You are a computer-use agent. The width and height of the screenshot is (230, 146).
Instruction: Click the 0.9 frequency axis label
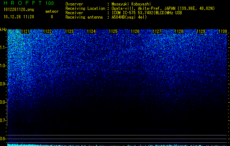pyautogui.click(x=3, y=84)
